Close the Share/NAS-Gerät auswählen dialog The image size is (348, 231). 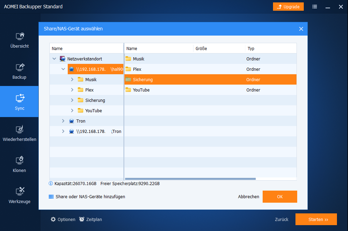(x=301, y=29)
